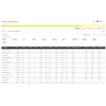Sort by Refunded column header

coord(68,48)
